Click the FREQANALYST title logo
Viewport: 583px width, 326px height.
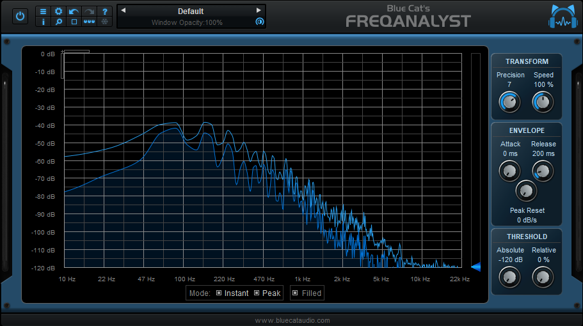[x=408, y=21]
